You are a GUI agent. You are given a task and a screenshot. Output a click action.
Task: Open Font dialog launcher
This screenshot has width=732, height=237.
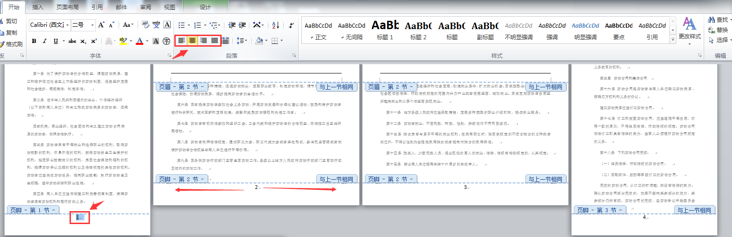tap(169, 55)
